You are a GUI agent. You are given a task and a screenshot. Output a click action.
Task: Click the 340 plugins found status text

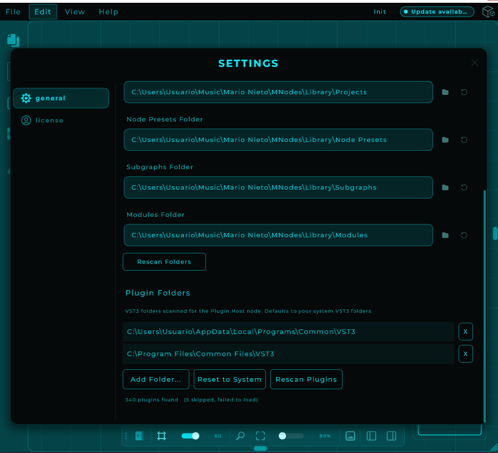pyautogui.click(x=152, y=400)
